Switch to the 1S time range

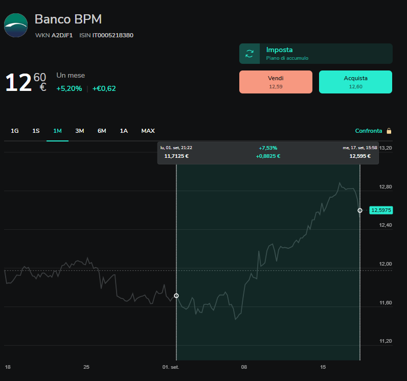click(x=36, y=131)
